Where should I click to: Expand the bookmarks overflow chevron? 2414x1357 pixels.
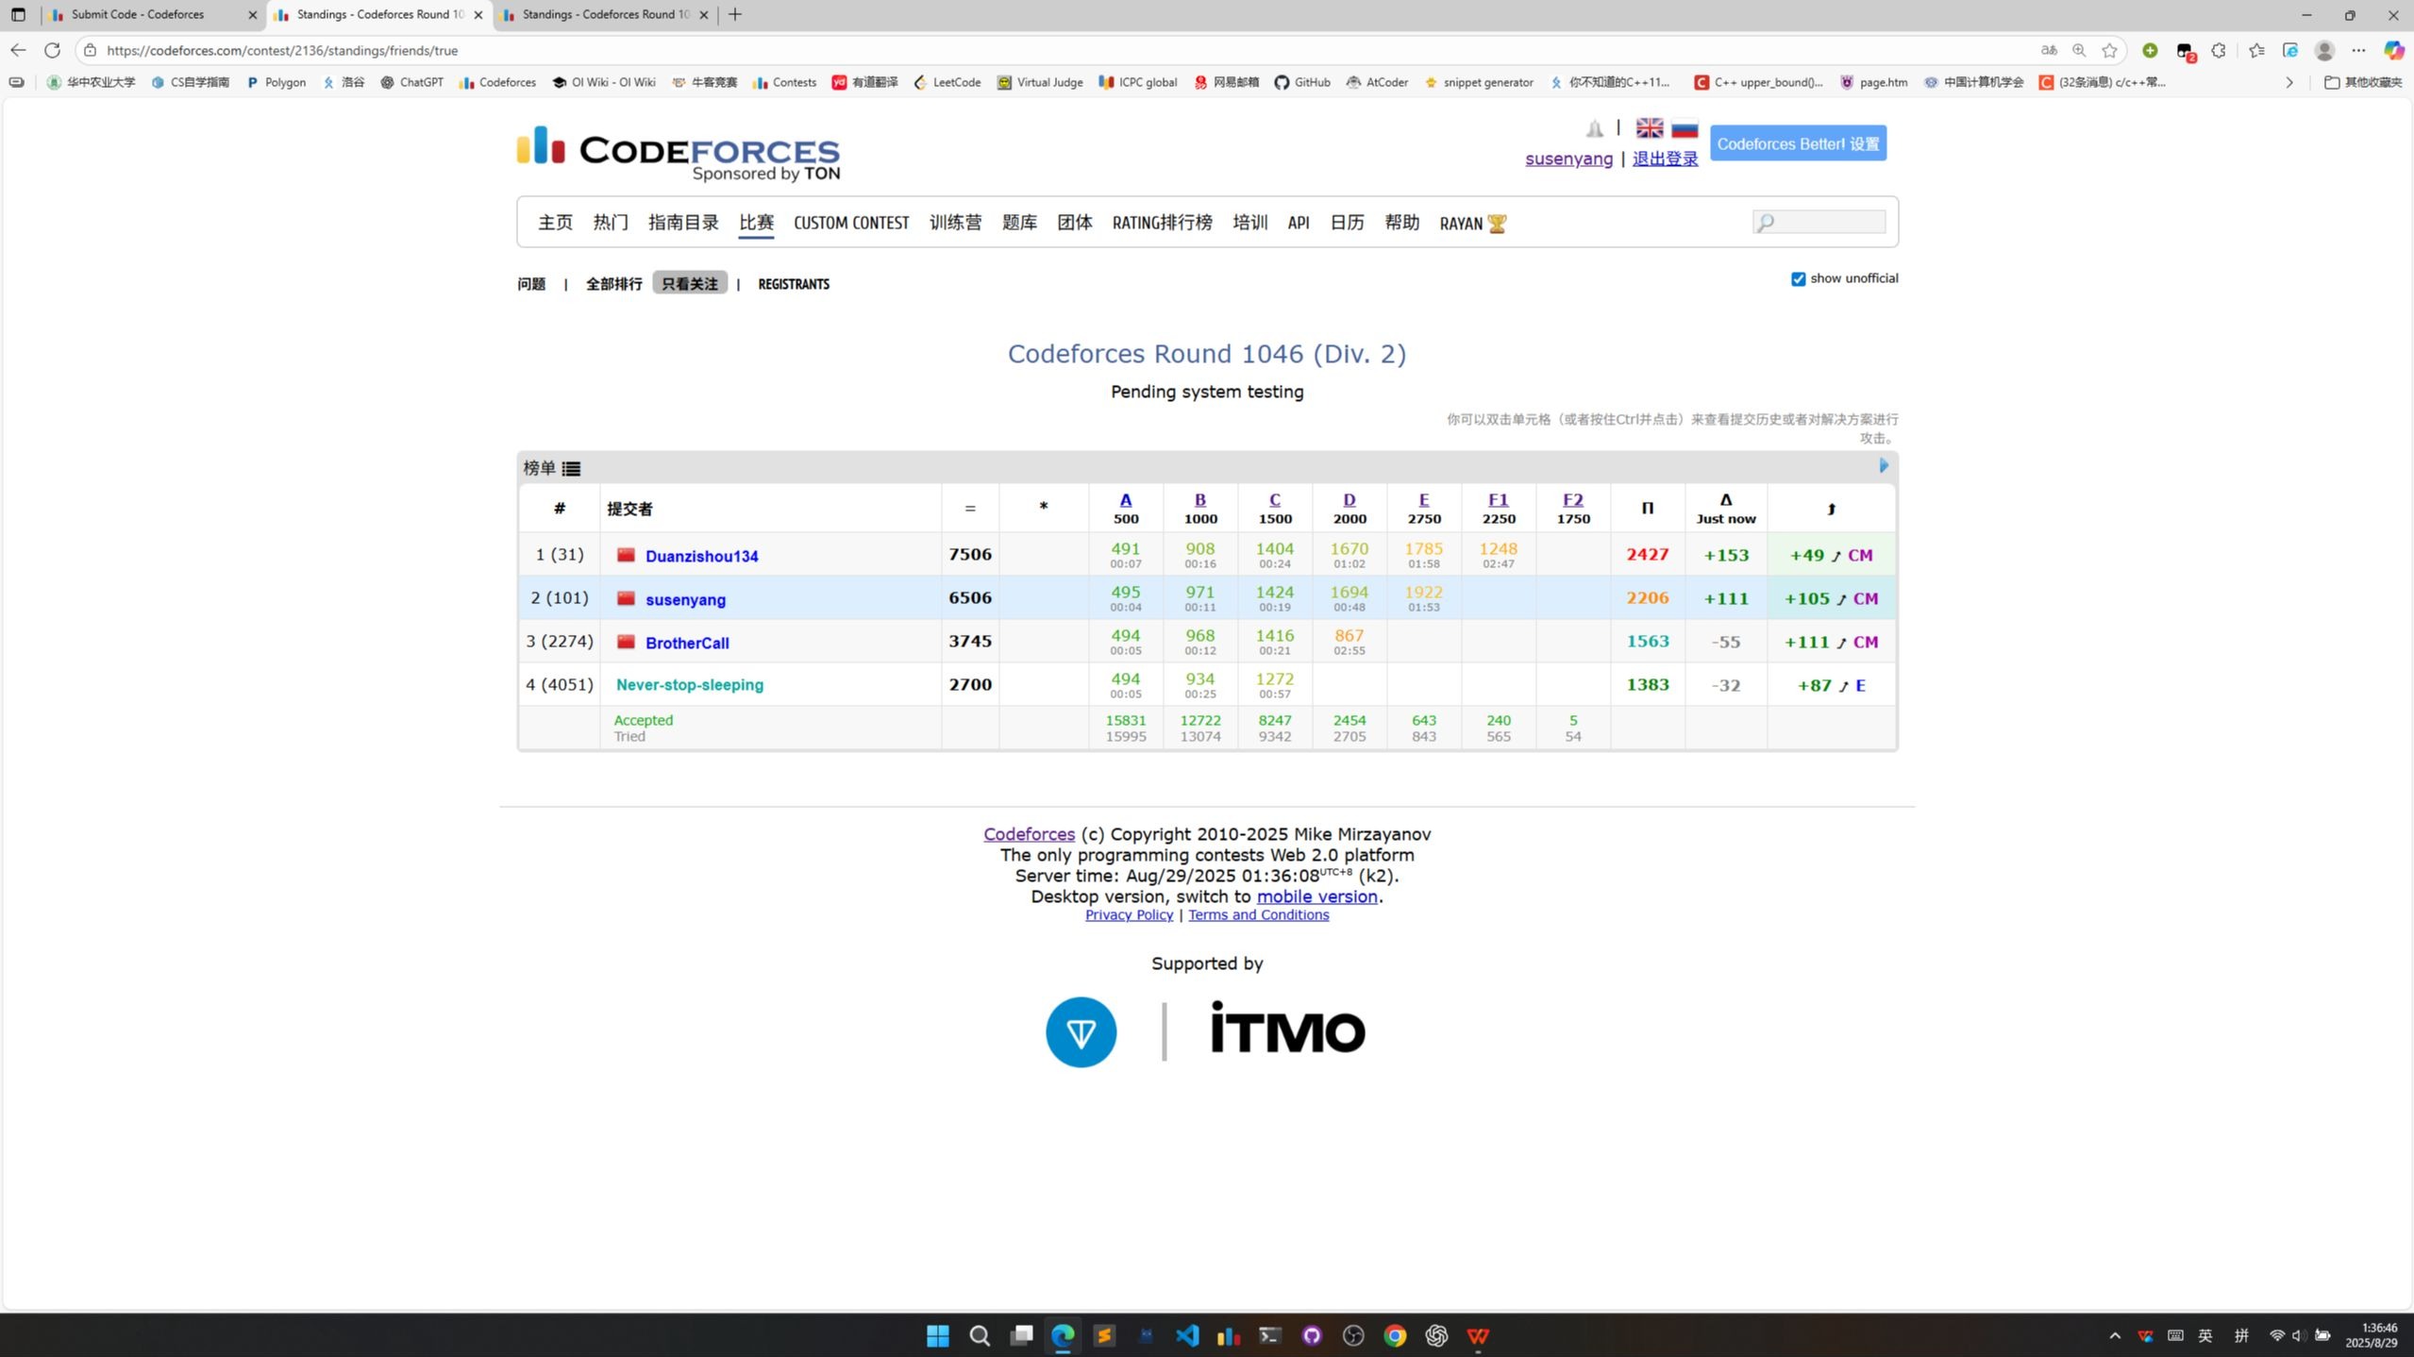(2288, 82)
